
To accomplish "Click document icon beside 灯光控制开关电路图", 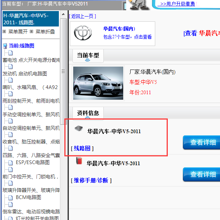I will 11,218.
